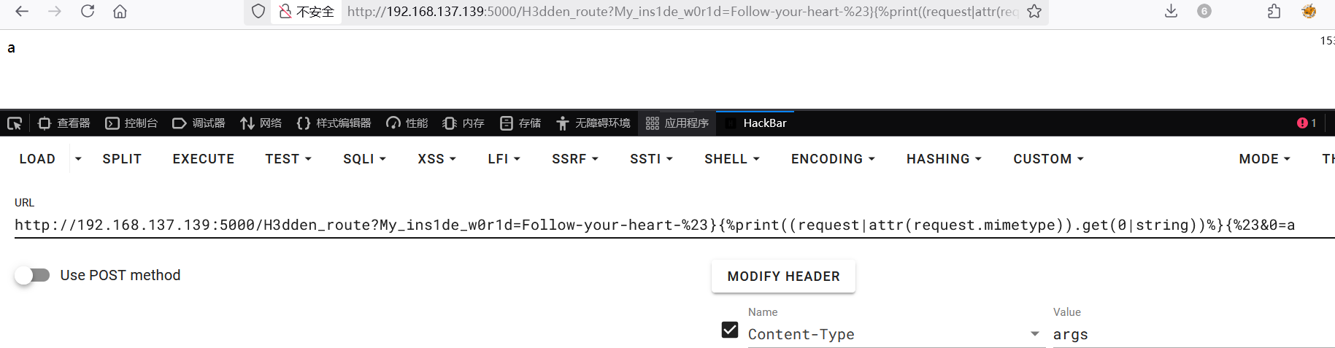Open the 网络 network tab
Viewport: 1335px width, 348px height.
[x=261, y=123]
